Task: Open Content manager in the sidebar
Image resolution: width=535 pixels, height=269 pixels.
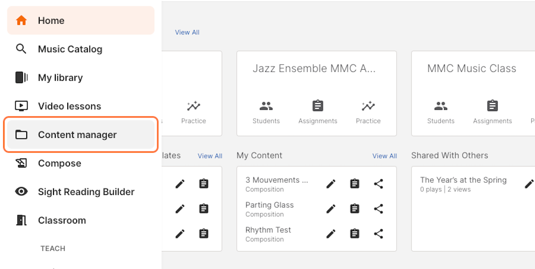Action: 77,135
